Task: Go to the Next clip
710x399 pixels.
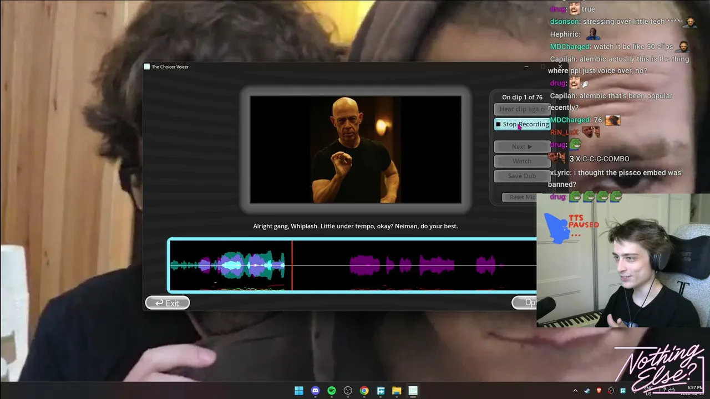Action: [522, 146]
